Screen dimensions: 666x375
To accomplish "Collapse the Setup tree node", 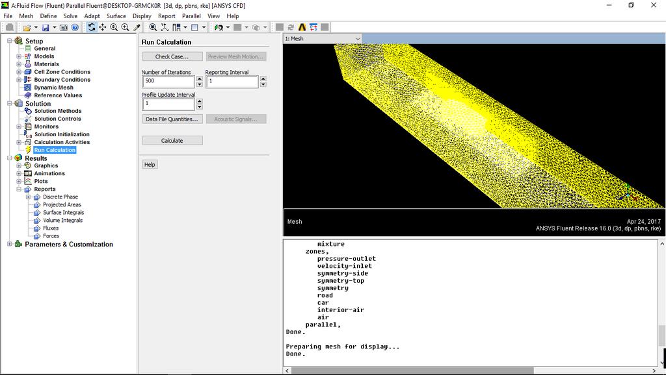I will [9, 41].
